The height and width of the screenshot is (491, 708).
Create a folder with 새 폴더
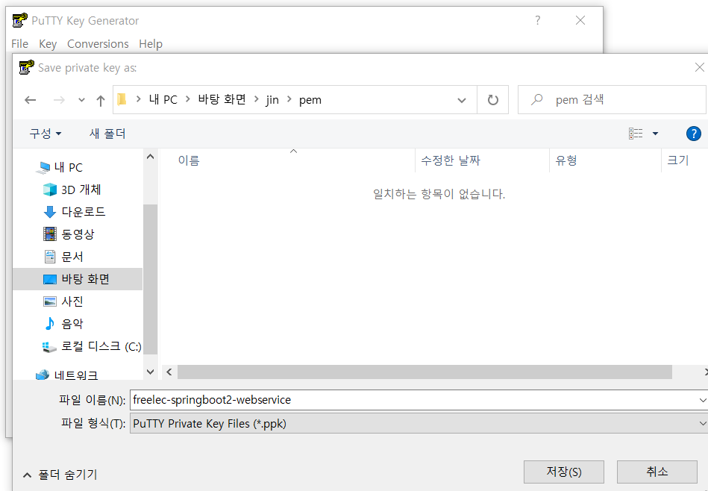pyautogui.click(x=107, y=134)
